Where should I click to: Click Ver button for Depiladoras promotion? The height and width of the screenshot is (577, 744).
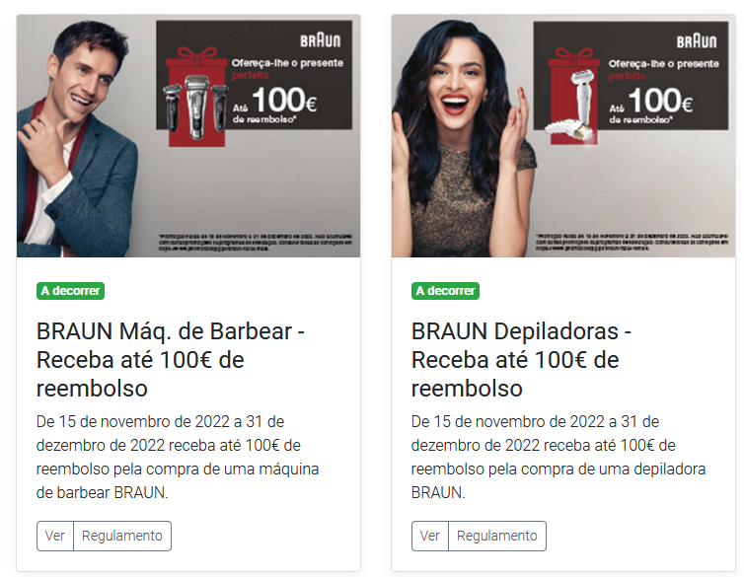point(430,536)
